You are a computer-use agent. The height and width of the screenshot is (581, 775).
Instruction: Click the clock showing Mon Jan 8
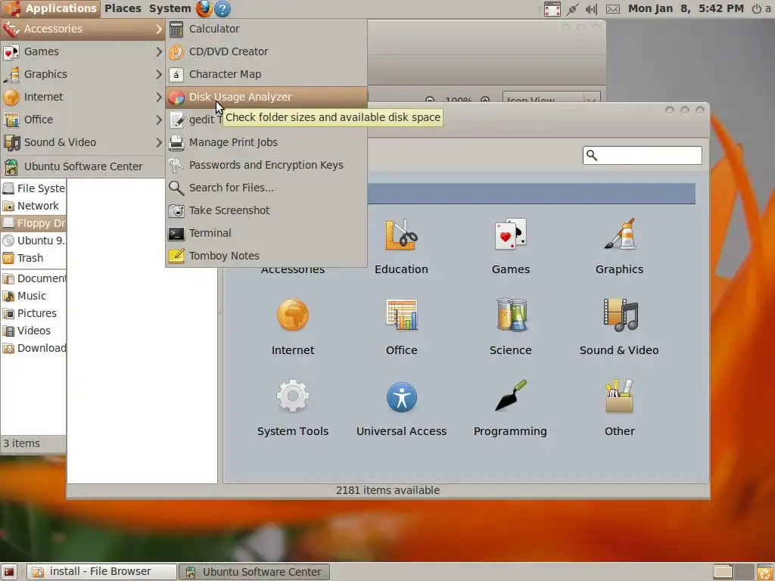pyautogui.click(x=686, y=8)
